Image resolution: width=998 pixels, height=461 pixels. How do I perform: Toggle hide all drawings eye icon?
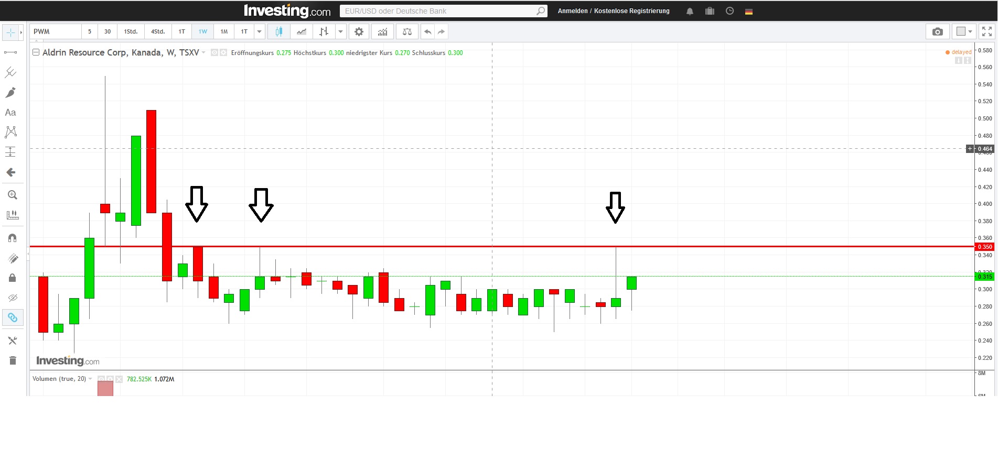point(13,298)
